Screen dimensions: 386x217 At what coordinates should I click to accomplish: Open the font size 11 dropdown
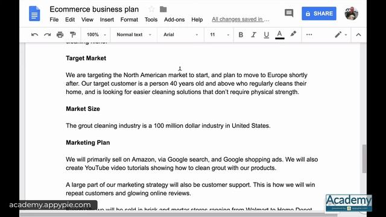(220, 35)
